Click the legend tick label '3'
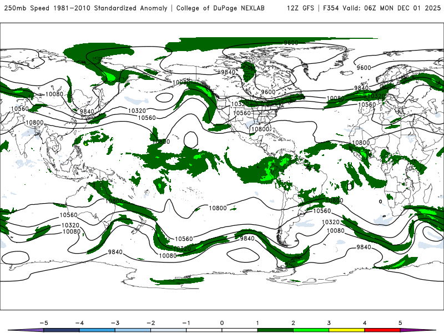 pyautogui.click(x=329, y=323)
